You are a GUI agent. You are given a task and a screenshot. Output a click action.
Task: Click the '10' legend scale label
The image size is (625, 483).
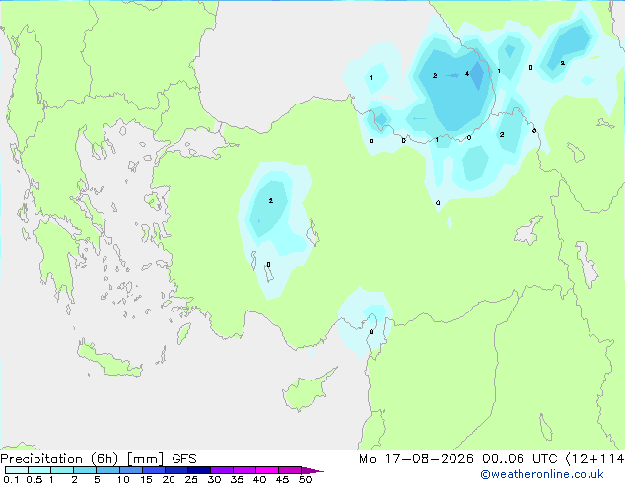pyautogui.click(x=123, y=479)
